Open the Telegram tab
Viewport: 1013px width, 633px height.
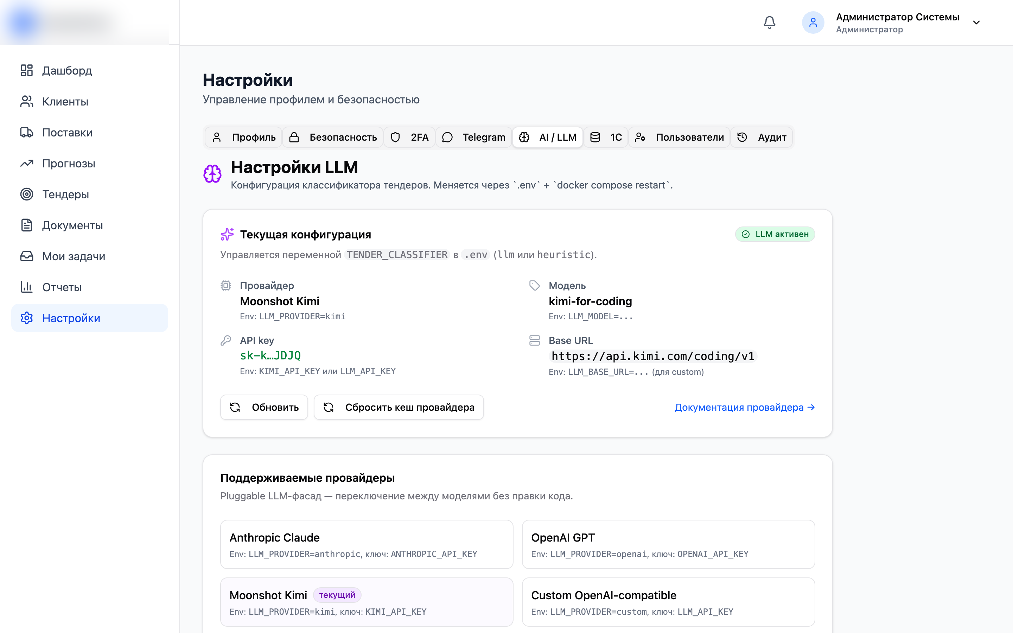point(474,137)
